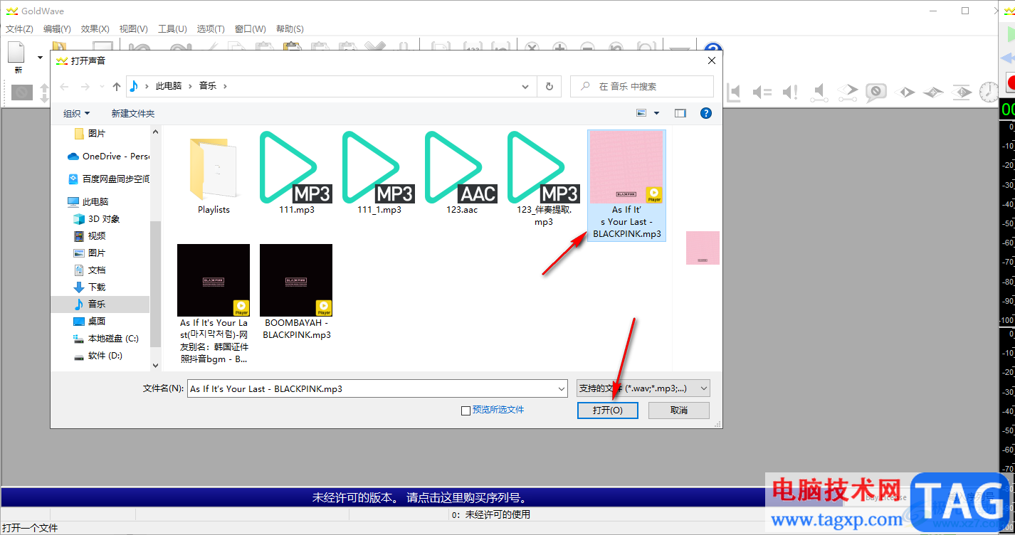The width and height of the screenshot is (1015, 535).
Task: Expand the address bar history dropdown
Action: pos(526,86)
